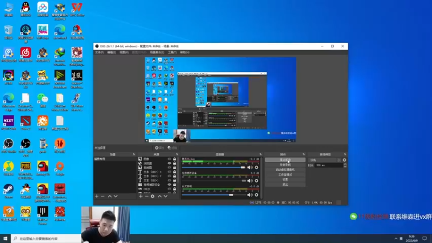Open Fall Guys desktop icon
Viewport: 432px width, 243px height.
click(43, 32)
